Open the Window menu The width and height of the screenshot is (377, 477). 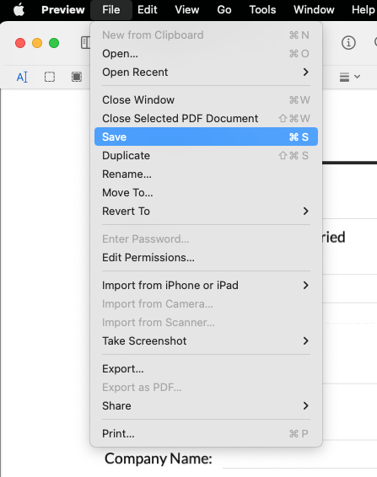click(x=314, y=10)
